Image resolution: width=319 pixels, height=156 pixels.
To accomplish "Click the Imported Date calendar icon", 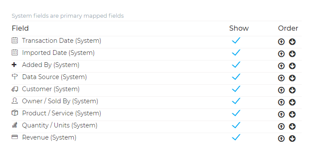I will (15, 52).
